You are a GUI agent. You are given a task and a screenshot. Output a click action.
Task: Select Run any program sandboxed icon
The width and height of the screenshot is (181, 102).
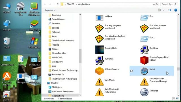pyautogui.click(x=99, y=28)
